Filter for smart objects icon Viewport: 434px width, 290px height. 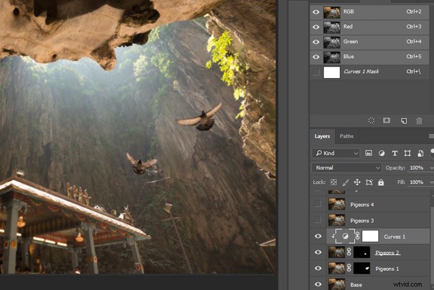pos(421,153)
